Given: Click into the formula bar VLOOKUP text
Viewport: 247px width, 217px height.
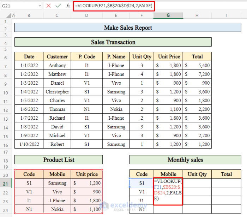Looking at the screenshot, I should 114,6.
